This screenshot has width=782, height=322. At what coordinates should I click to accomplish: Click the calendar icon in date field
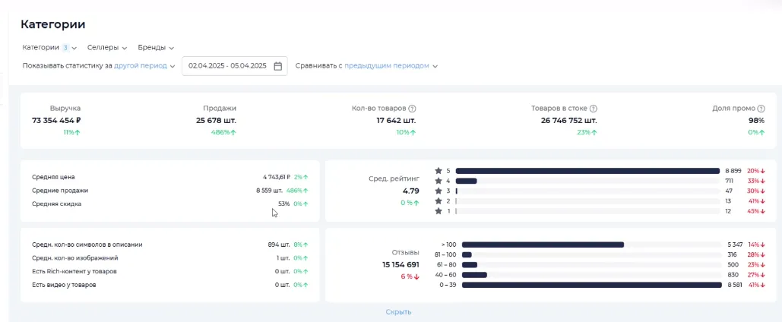(278, 66)
